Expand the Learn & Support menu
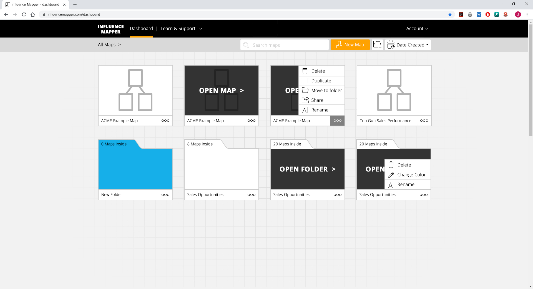 [181, 29]
